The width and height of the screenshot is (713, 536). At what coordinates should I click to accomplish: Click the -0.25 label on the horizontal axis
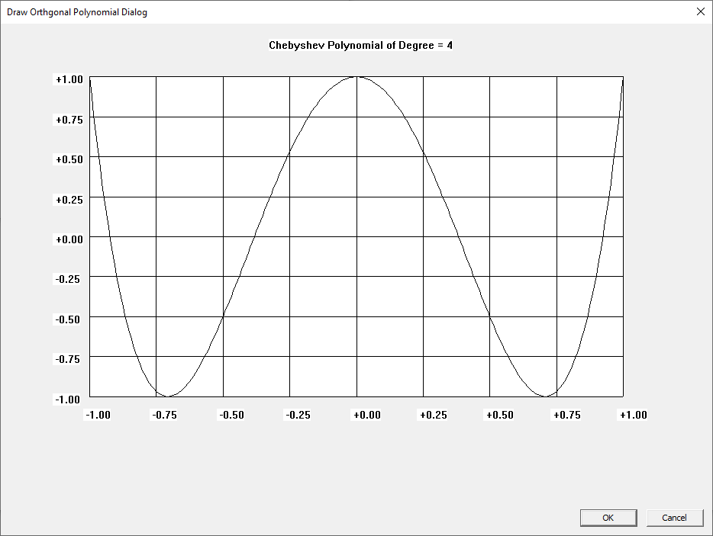(x=298, y=415)
